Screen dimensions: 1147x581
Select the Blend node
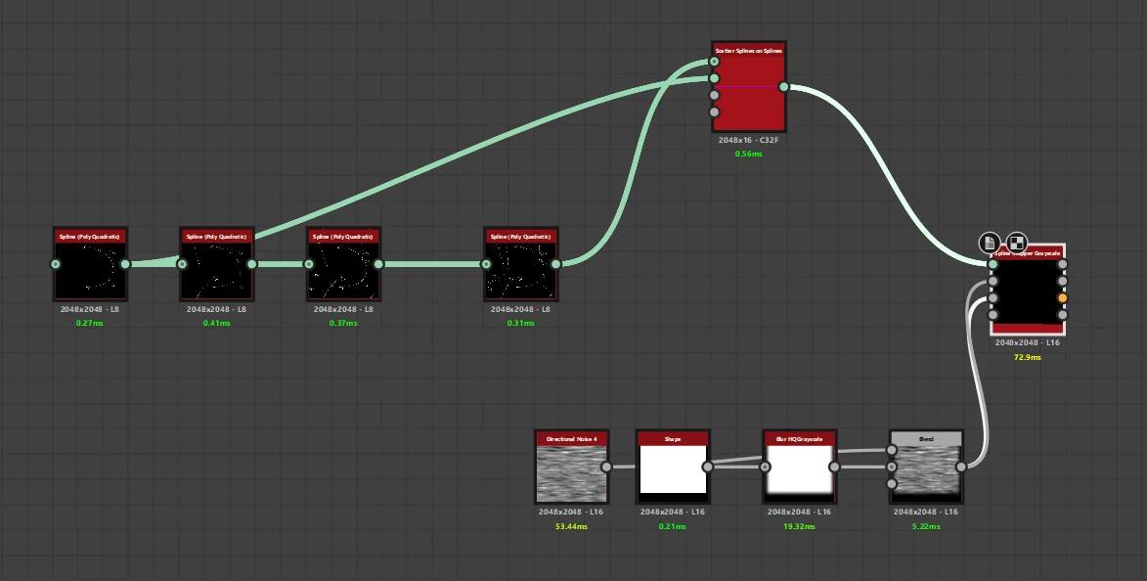point(926,467)
